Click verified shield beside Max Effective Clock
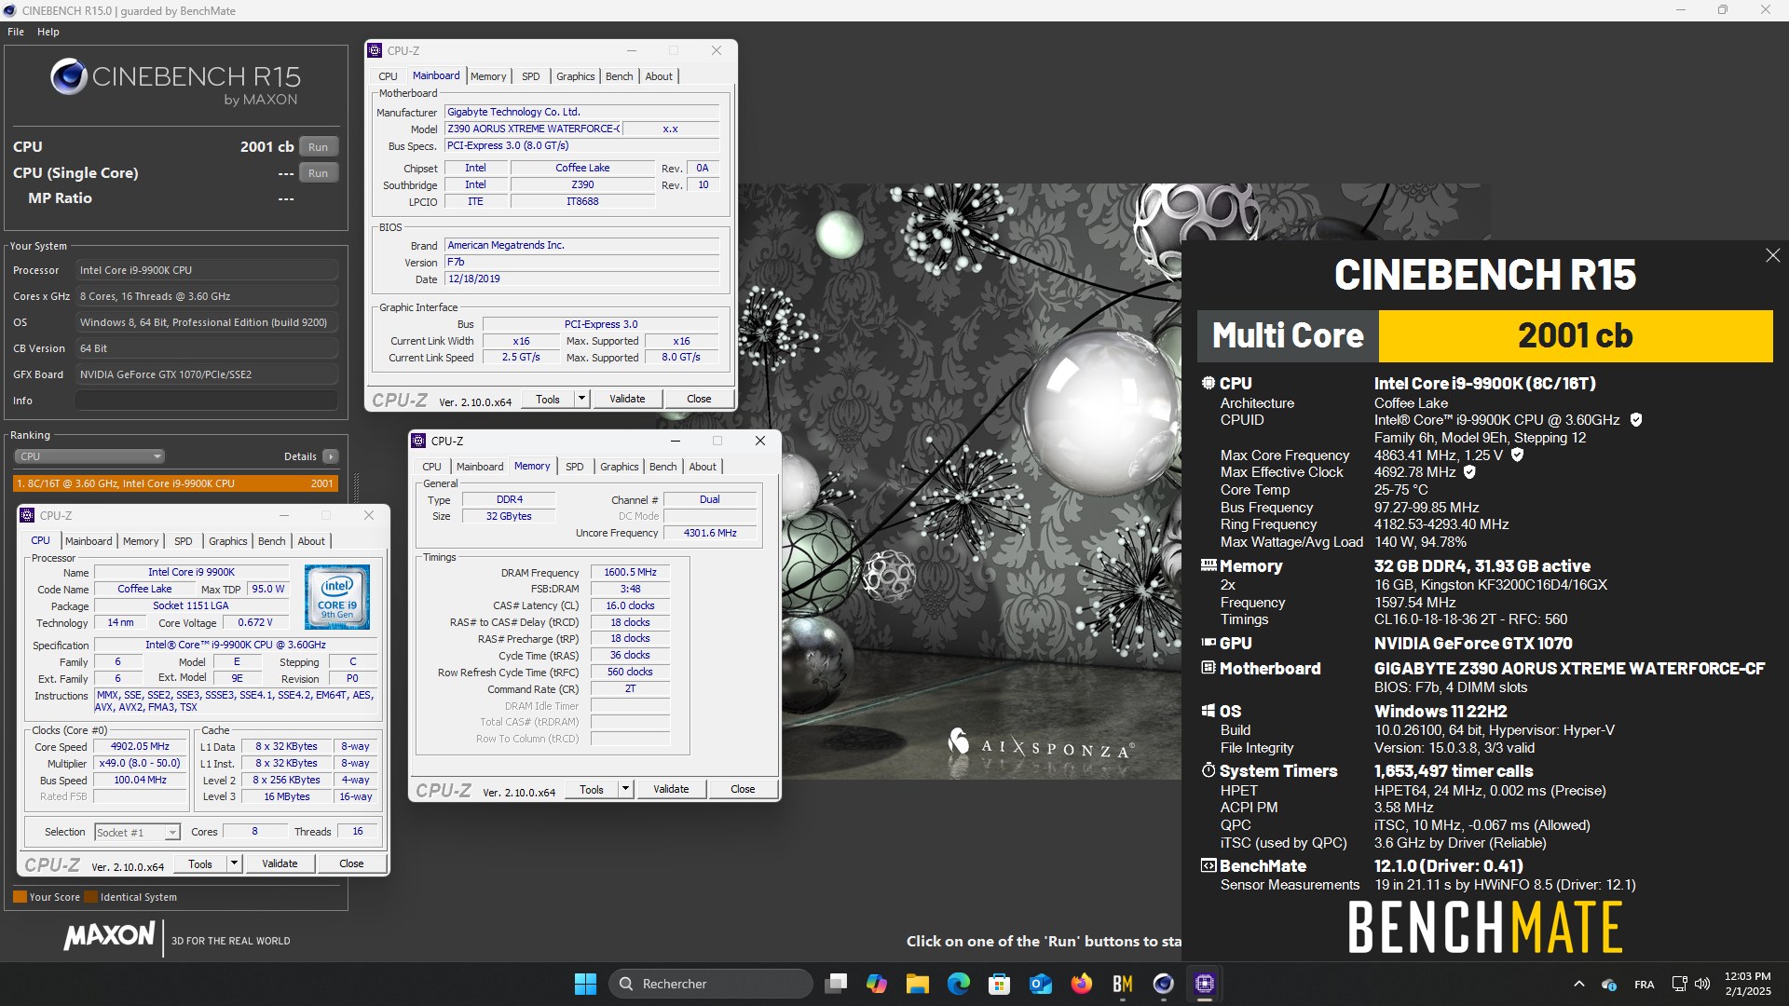The height and width of the screenshot is (1006, 1789). [1469, 472]
